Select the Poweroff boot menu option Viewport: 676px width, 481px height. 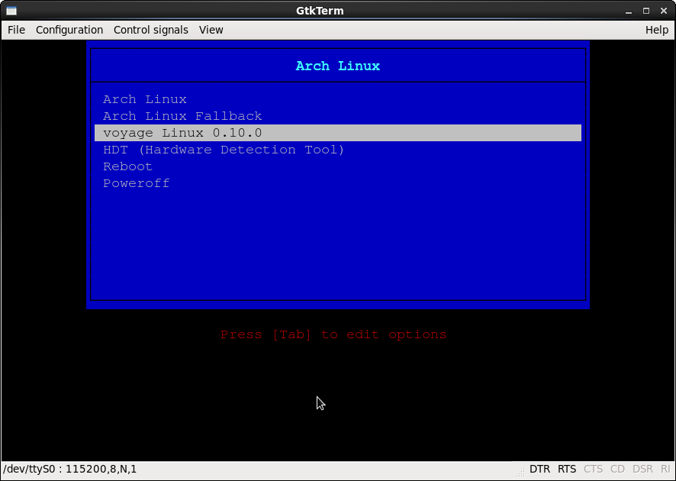(x=136, y=183)
